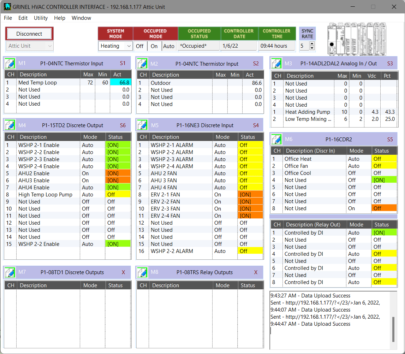Open the edit icon for M6 P1-16CDR2 module
The height and width of the screenshot is (354, 405).
click(x=276, y=139)
